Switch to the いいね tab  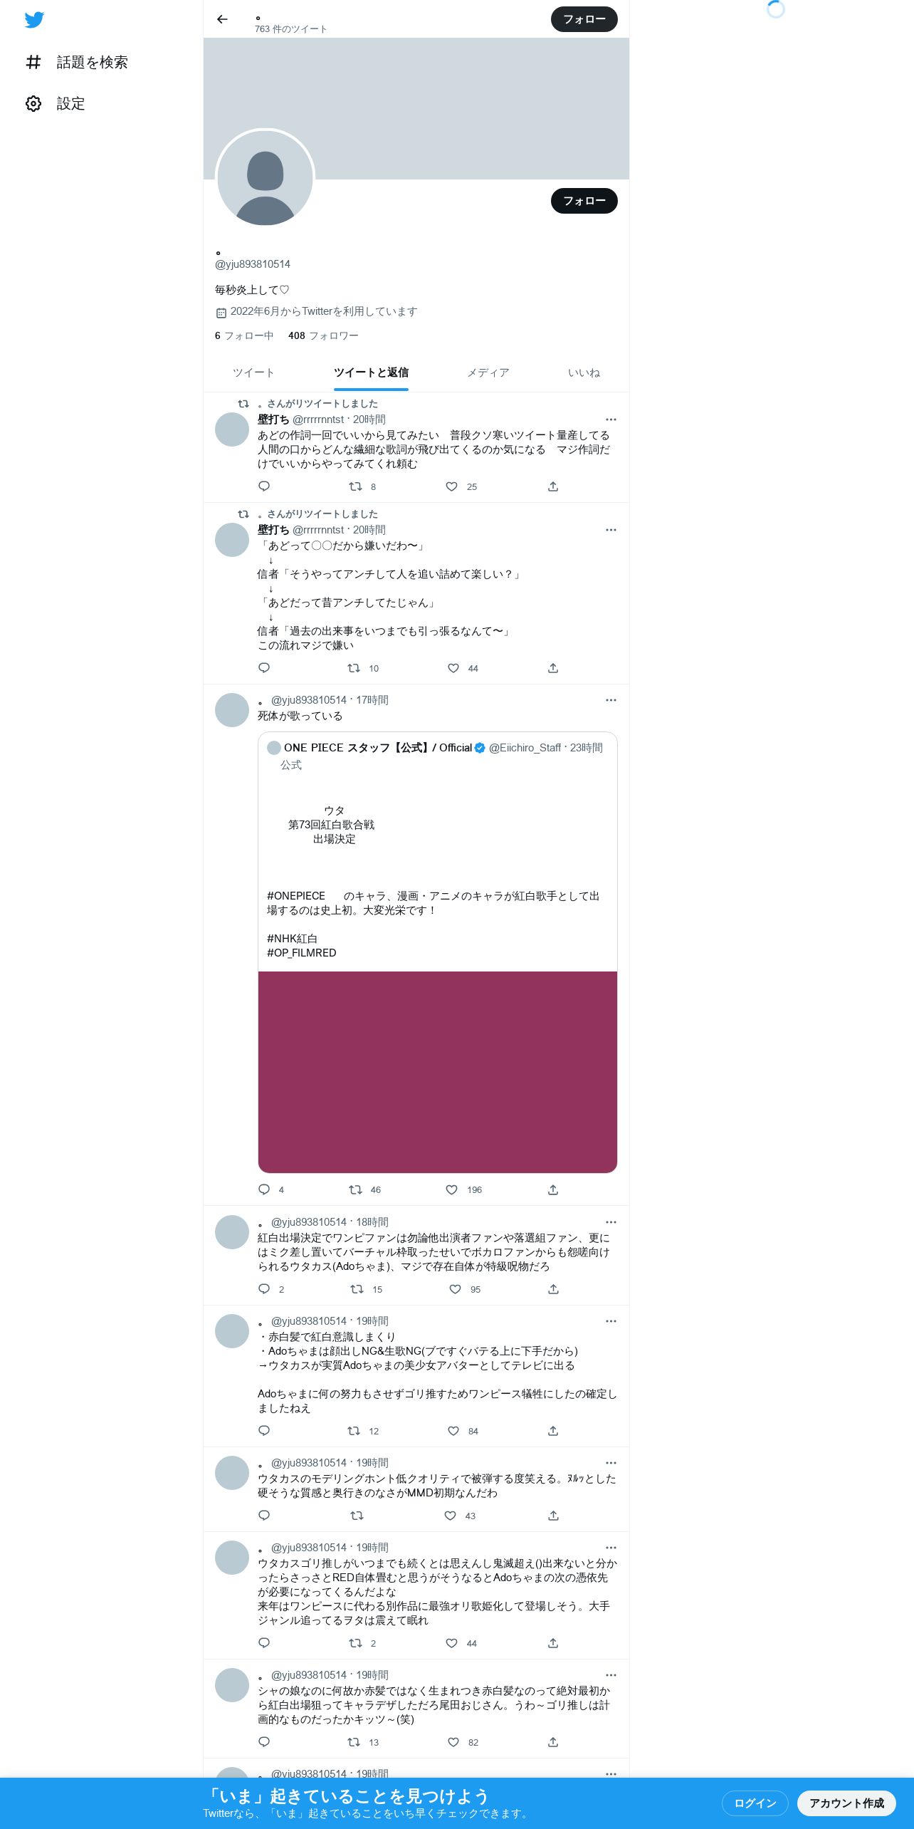(584, 372)
